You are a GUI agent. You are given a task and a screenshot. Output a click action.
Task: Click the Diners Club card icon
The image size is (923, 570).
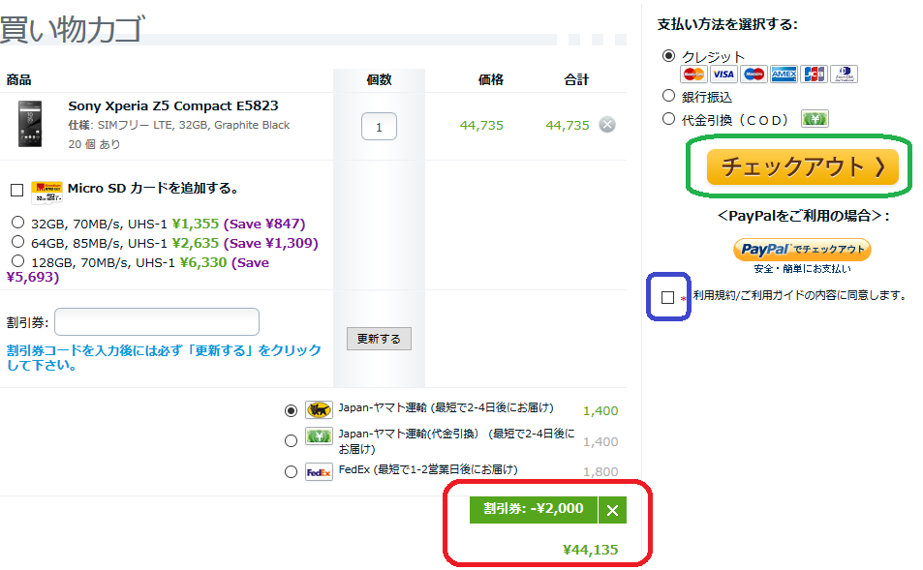tap(845, 75)
